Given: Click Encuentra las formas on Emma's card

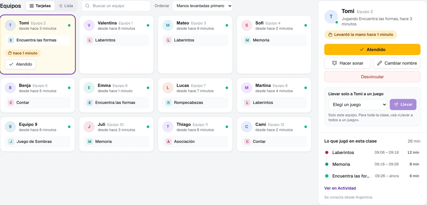Looking at the screenshot, I should 116,103.
